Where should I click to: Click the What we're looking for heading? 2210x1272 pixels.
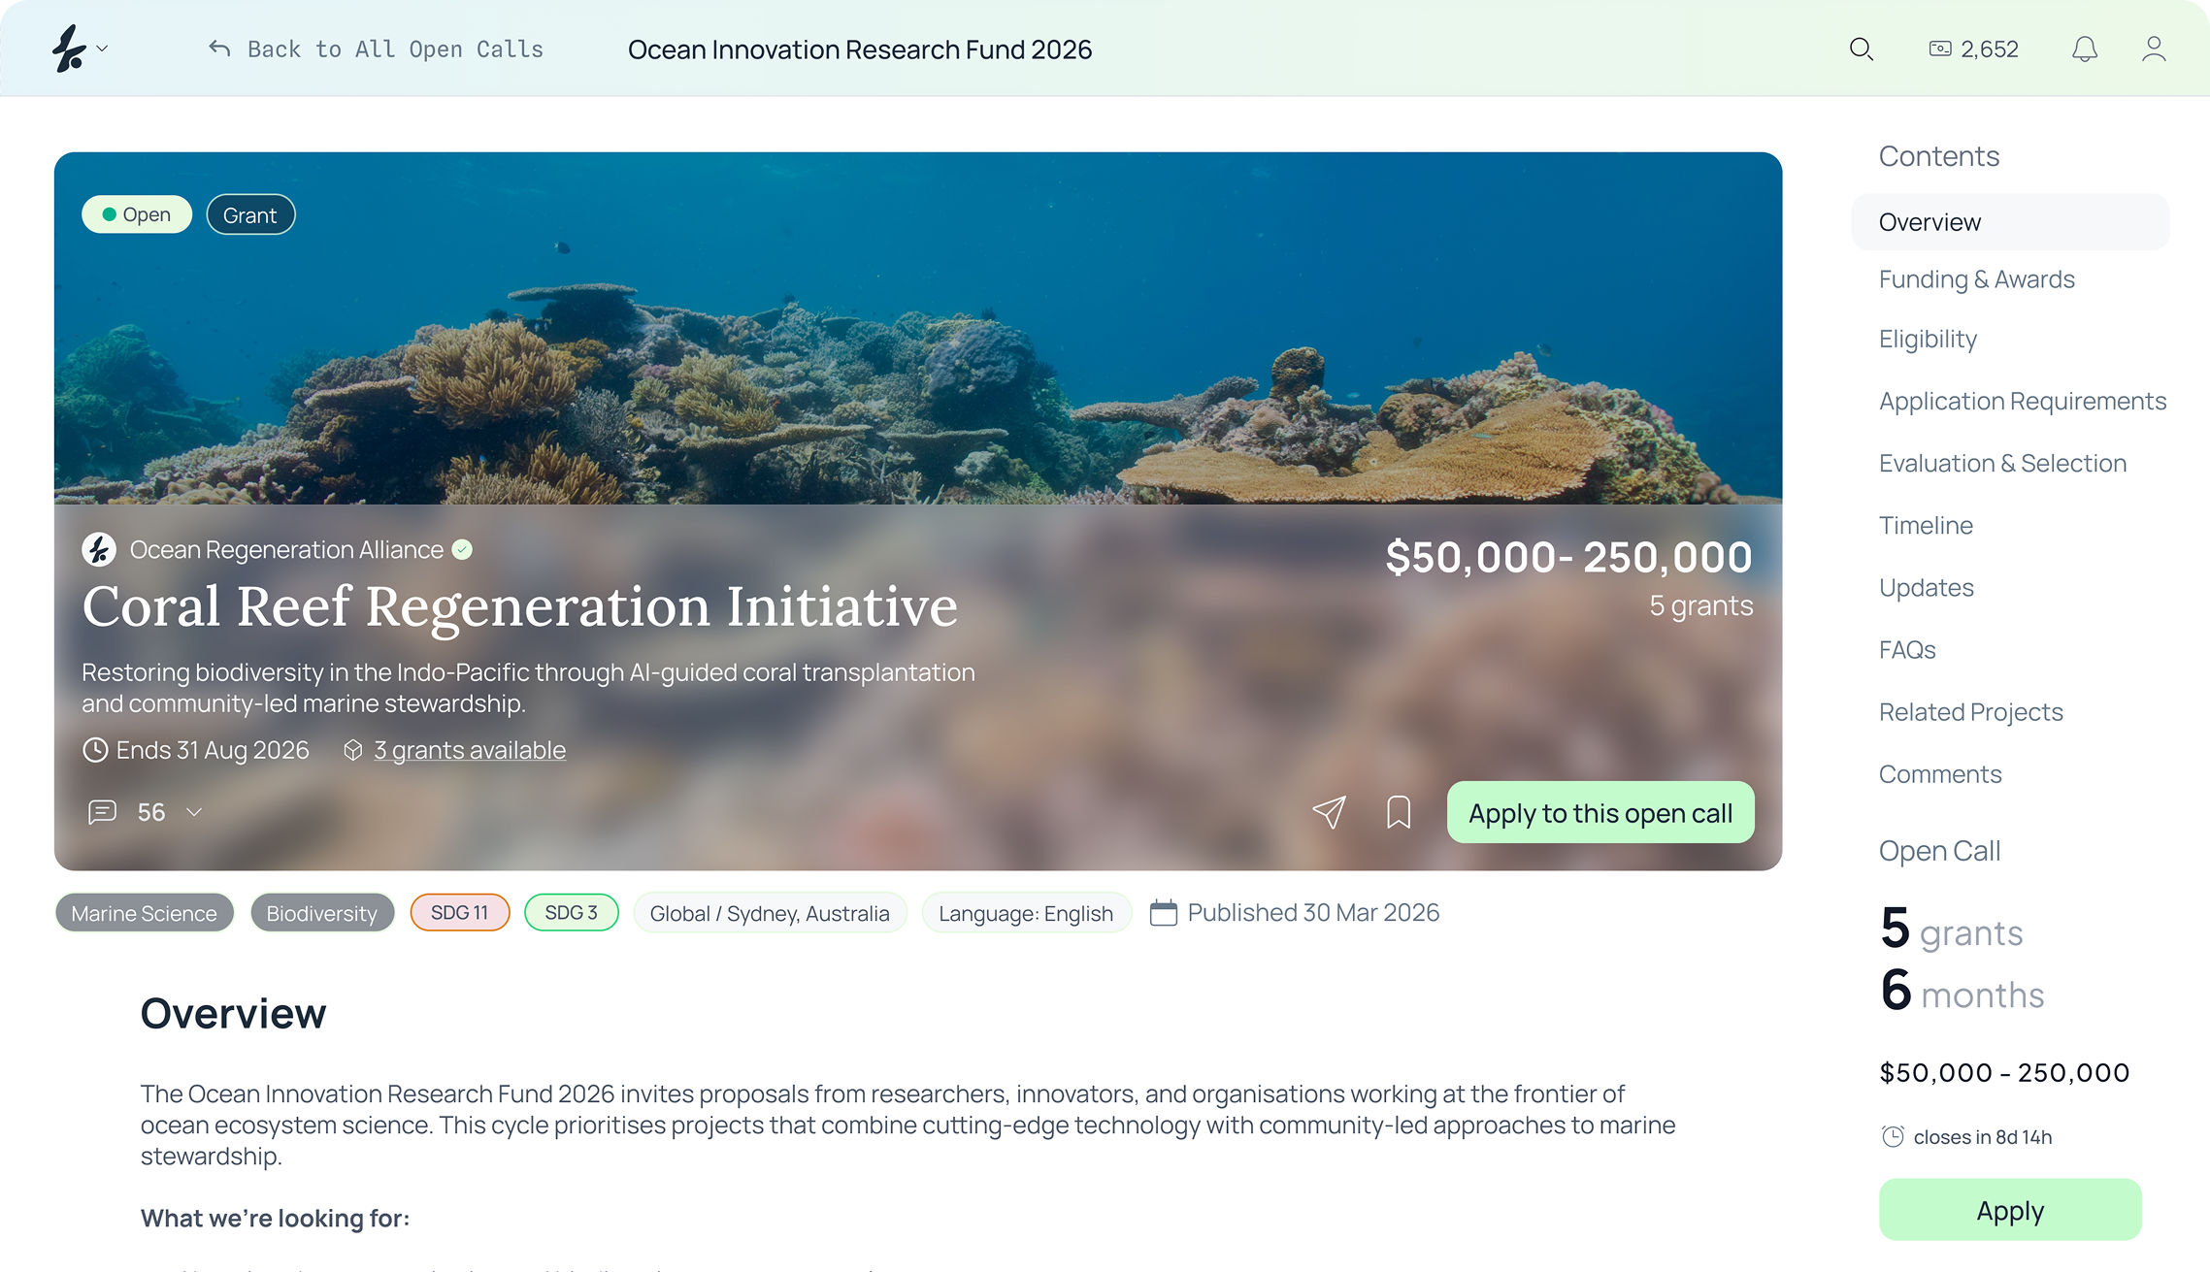point(275,1218)
